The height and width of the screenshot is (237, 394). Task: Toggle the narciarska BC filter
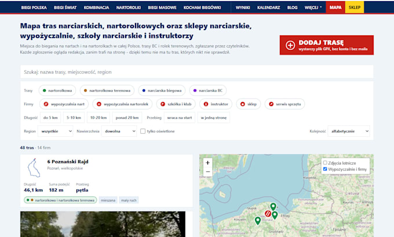208,90
